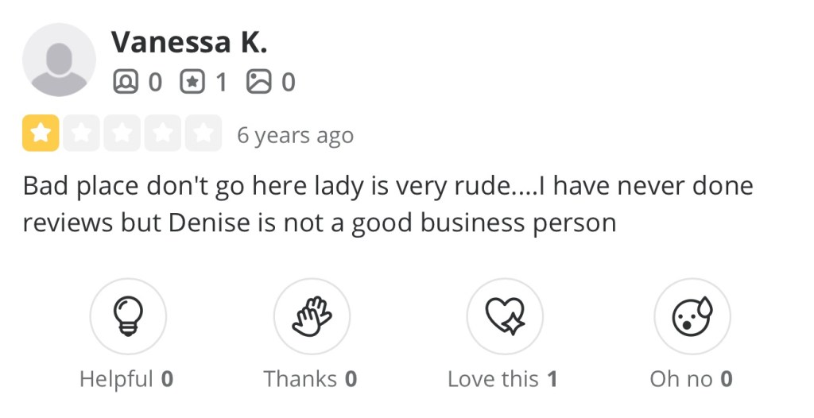Click the first yellow rating star
The image size is (814, 418).
tap(41, 134)
